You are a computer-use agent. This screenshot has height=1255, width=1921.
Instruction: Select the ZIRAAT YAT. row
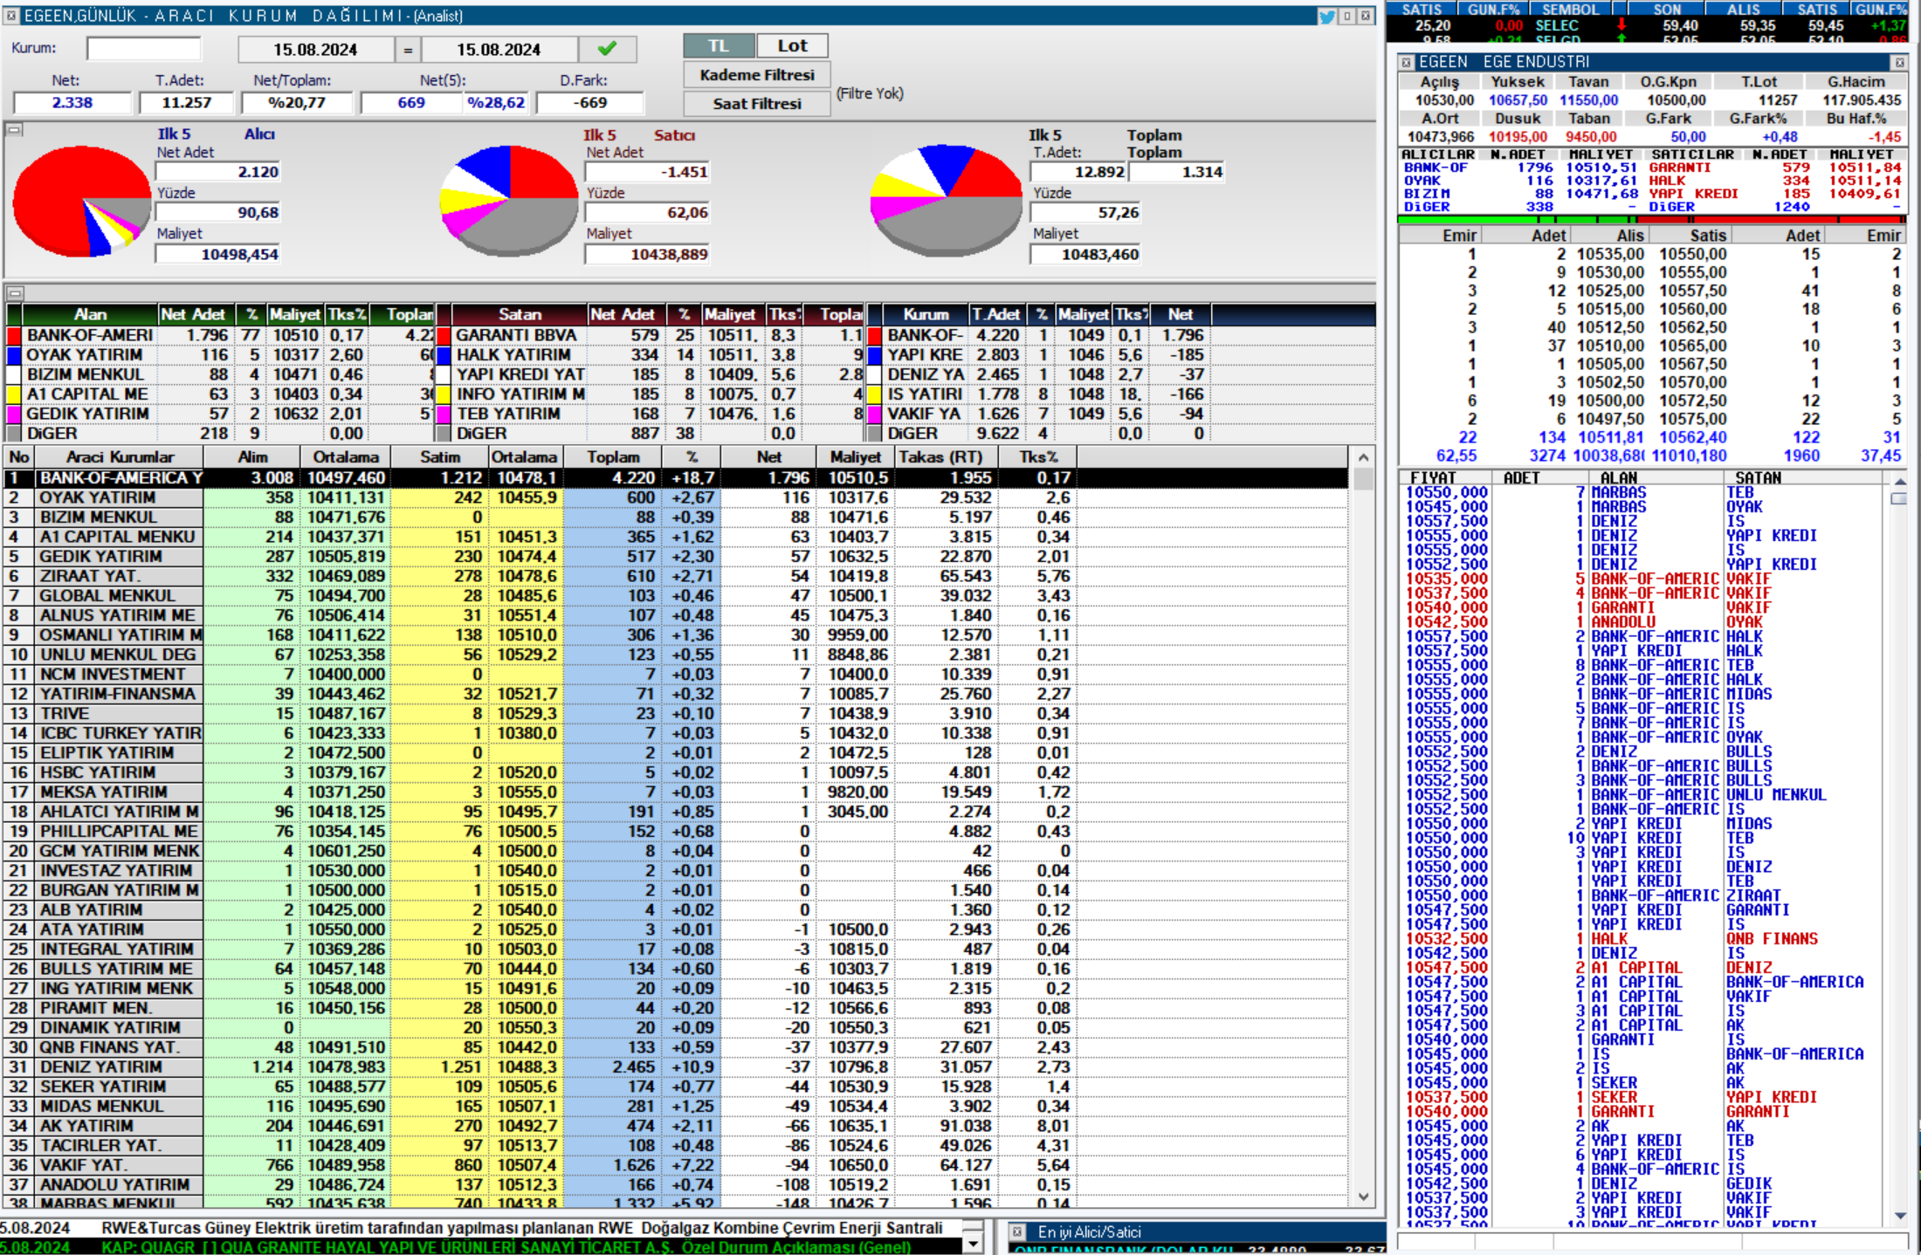676,576
